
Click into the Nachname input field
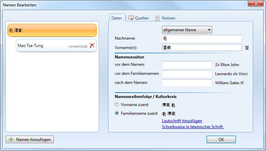[x=202, y=39]
